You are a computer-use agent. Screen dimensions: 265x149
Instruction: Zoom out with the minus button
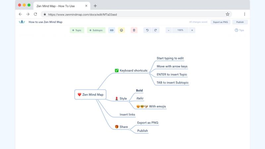click(x=169, y=30)
